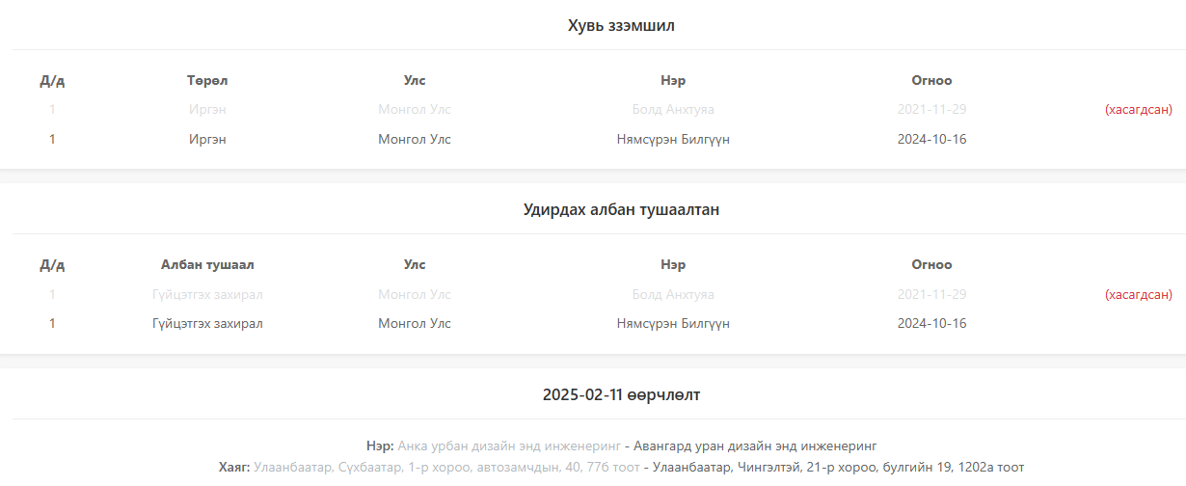Click the active Иргэн type cell
1186x486 pixels.
click(x=207, y=139)
